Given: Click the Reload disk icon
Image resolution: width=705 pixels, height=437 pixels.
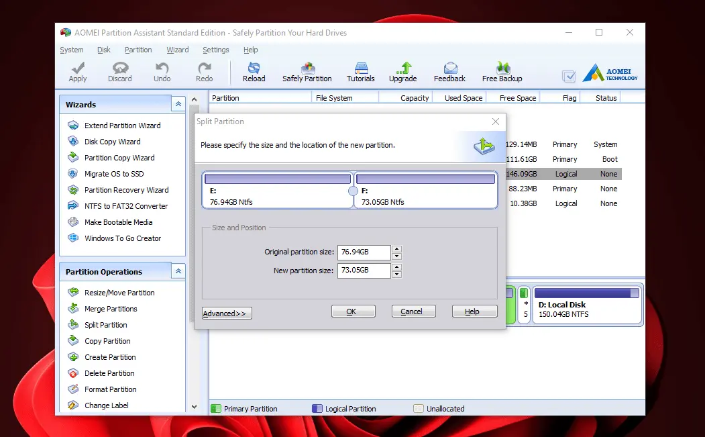Looking at the screenshot, I should pyautogui.click(x=254, y=68).
